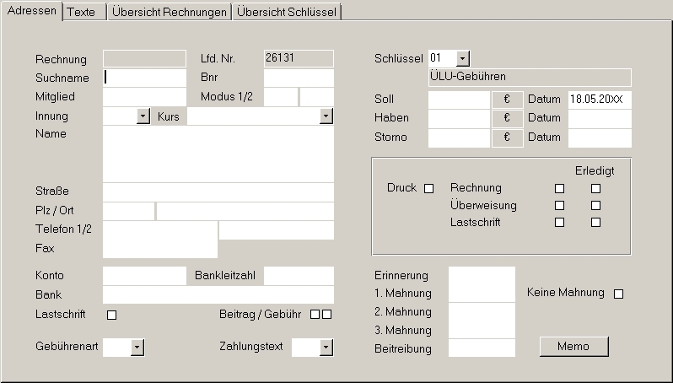Screen dimensions: 673x383
Task: Select the Übersicht Schlüssel tab
Action: (x=287, y=12)
